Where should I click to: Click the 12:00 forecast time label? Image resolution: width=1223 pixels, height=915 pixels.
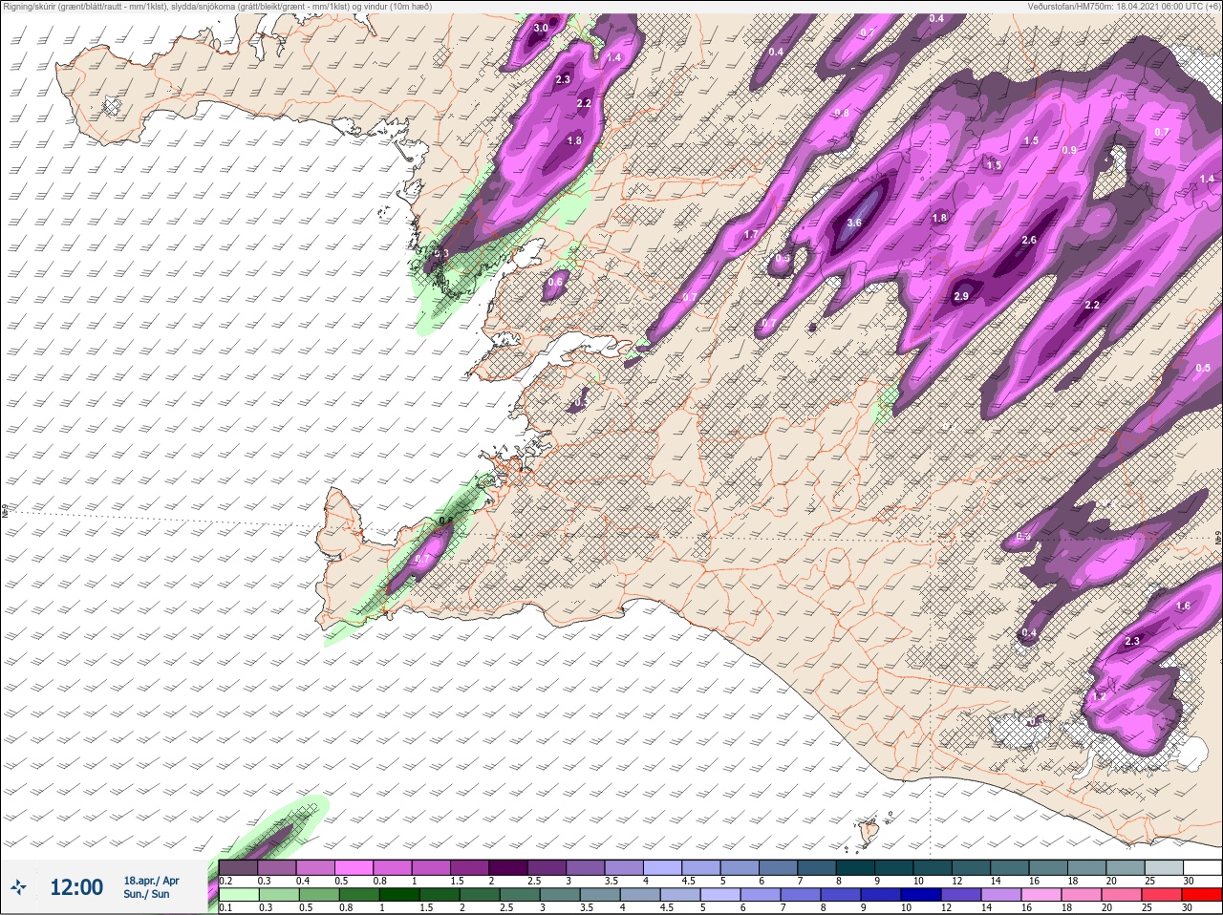tap(76, 887)
